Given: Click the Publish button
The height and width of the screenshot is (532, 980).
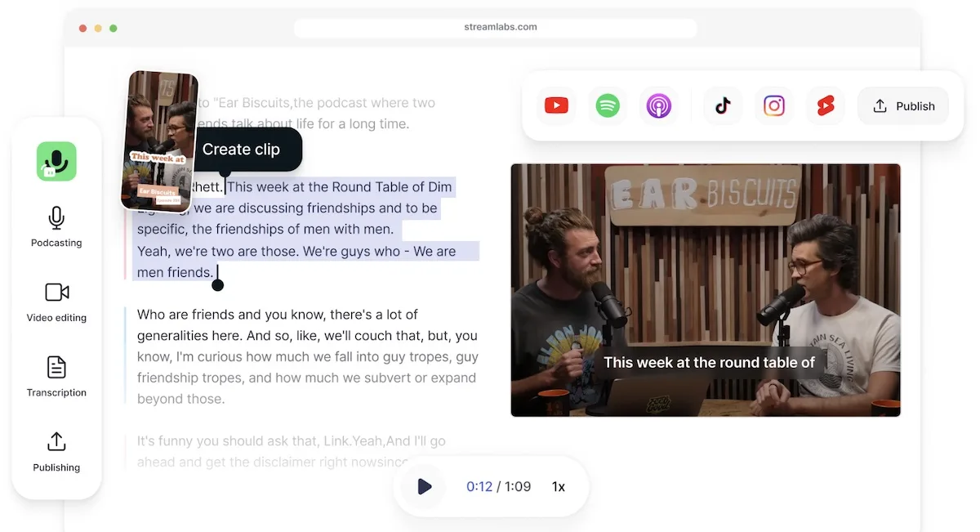Looking at the screenshot, I should point(902,105).
